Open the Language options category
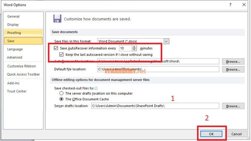Viewport: 251px width, 141px height. pyautogui.click(x=23, y=49)
